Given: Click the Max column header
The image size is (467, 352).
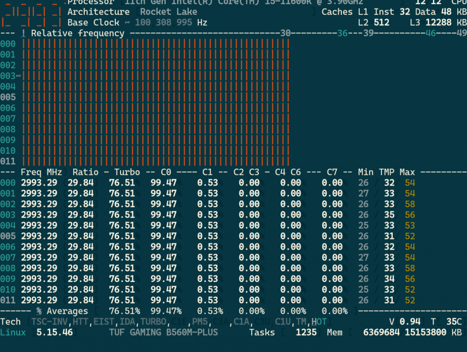Looking at the screenshot, I should coord(407,173).
